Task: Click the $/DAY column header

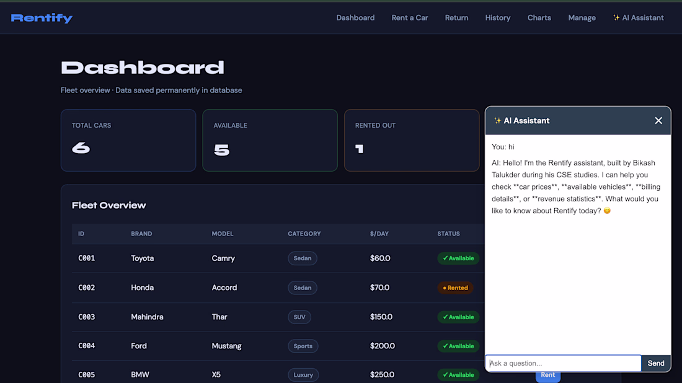Action: click(379, 234)
